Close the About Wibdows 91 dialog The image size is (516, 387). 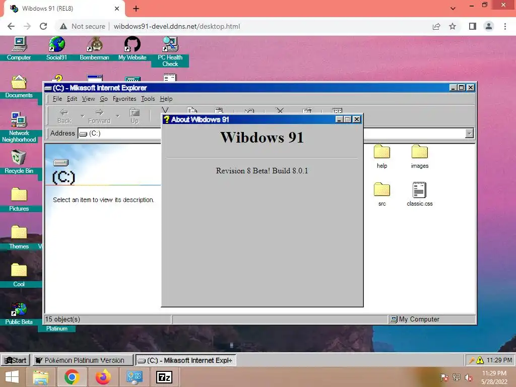tap(357, 119)
